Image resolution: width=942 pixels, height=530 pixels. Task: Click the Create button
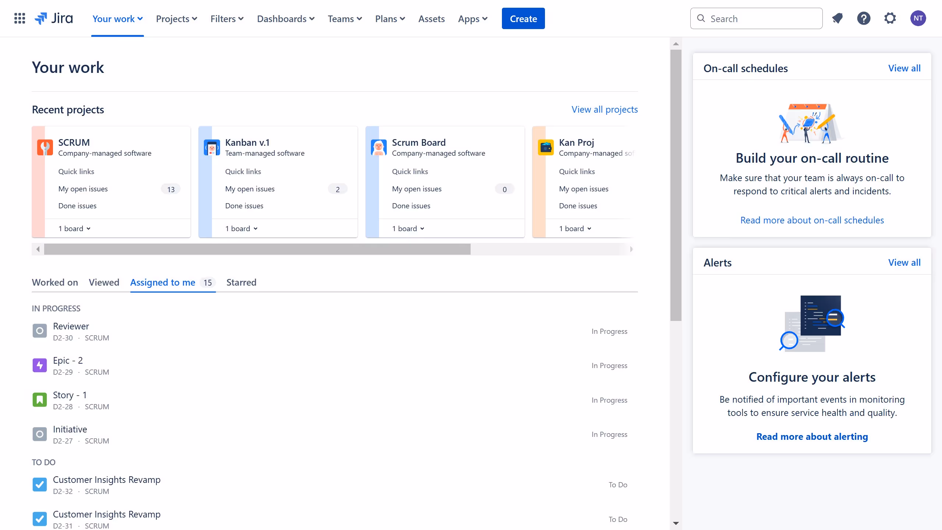point(523,18)
